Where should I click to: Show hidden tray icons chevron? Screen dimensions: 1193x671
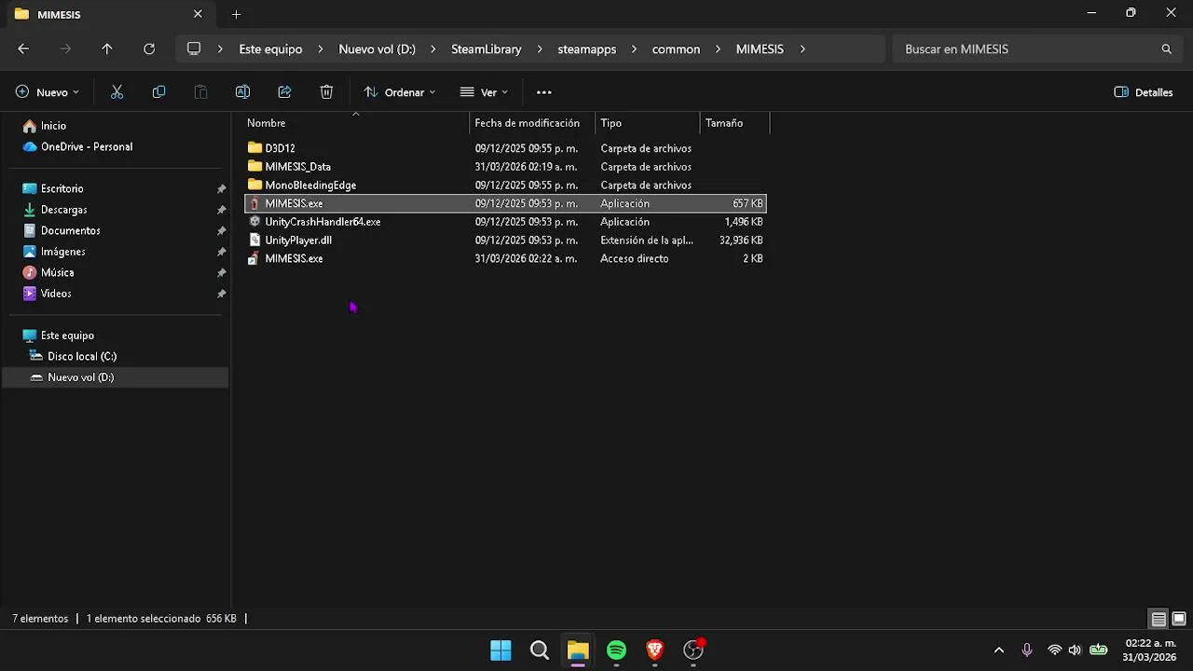(x=999, y=650)
